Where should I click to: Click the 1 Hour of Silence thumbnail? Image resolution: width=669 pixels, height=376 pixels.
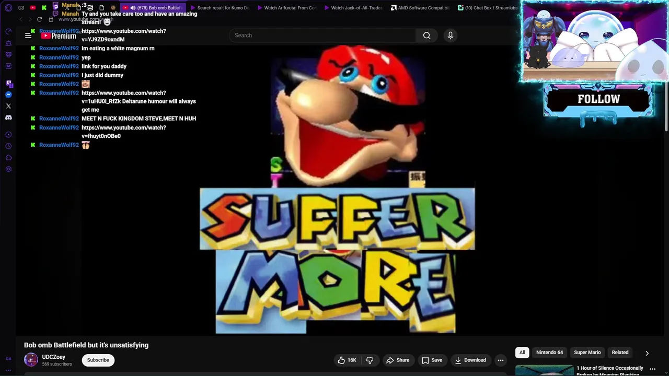coord(544,370)
